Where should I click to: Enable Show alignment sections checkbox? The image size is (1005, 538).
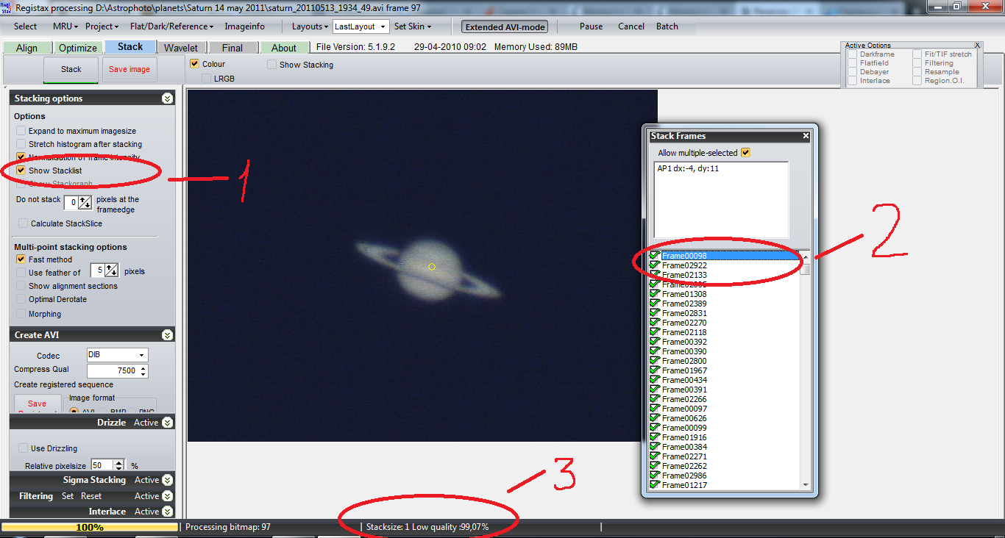click(21, 286)
